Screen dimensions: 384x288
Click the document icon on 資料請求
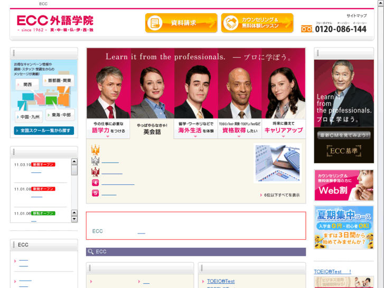click(155, 23)
